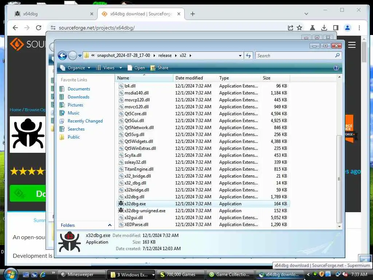Click the browser back arrow
This screenshot has width=373, height=280.
pyautogui.click(x=15, y=28)
